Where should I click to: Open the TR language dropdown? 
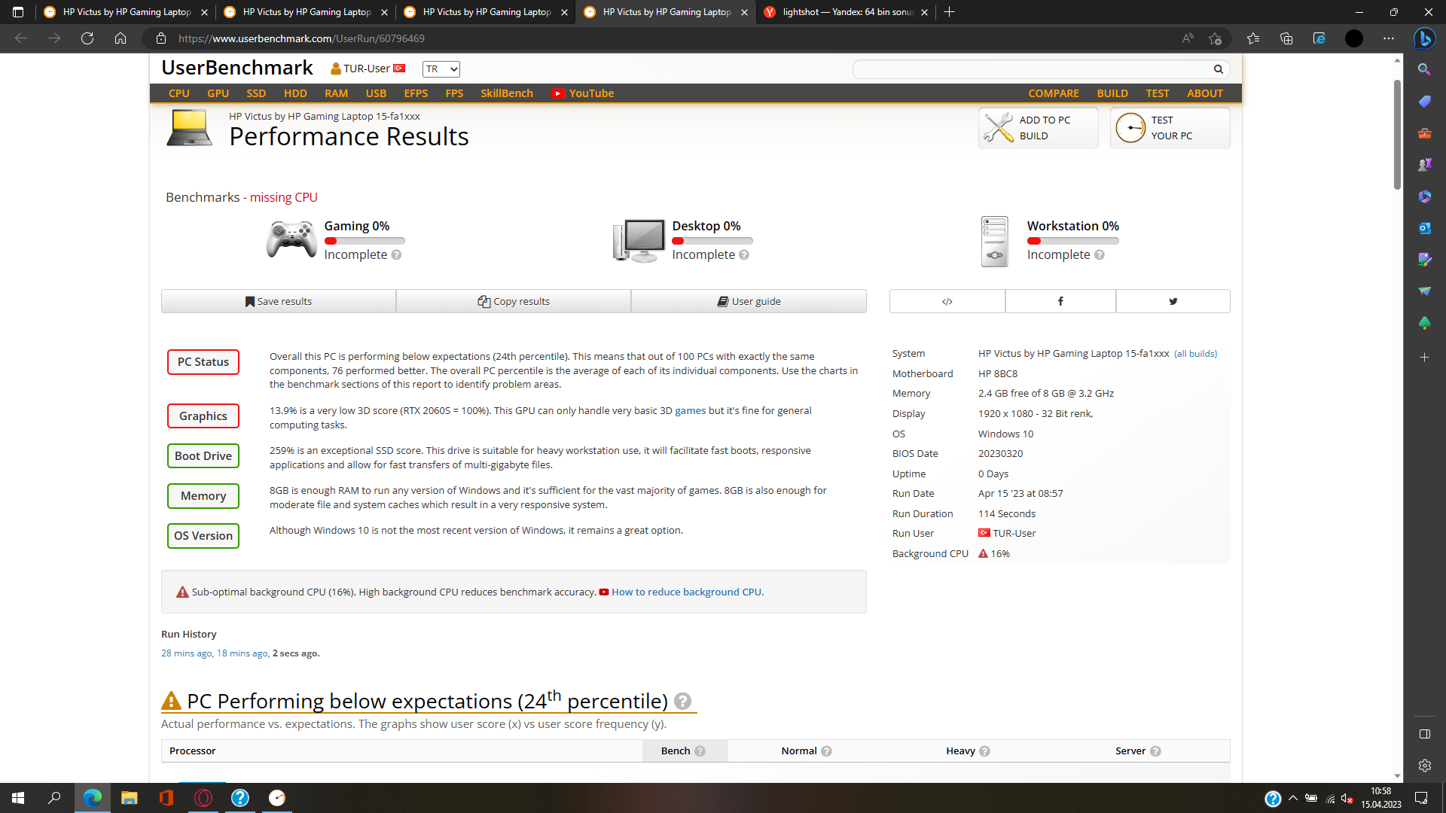441,69
